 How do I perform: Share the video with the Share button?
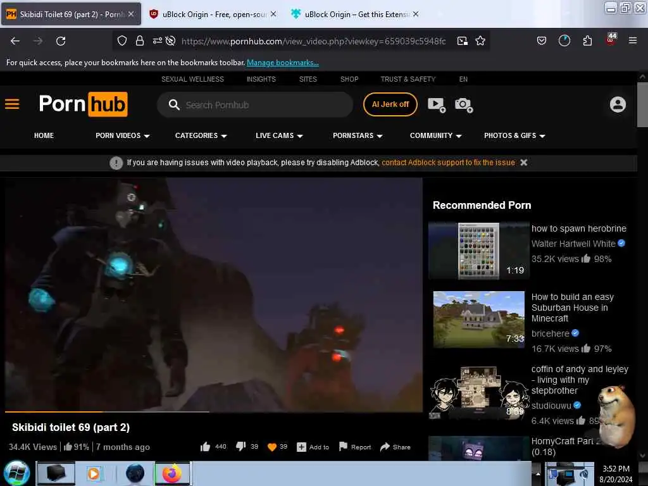click(x=395, y=447)
